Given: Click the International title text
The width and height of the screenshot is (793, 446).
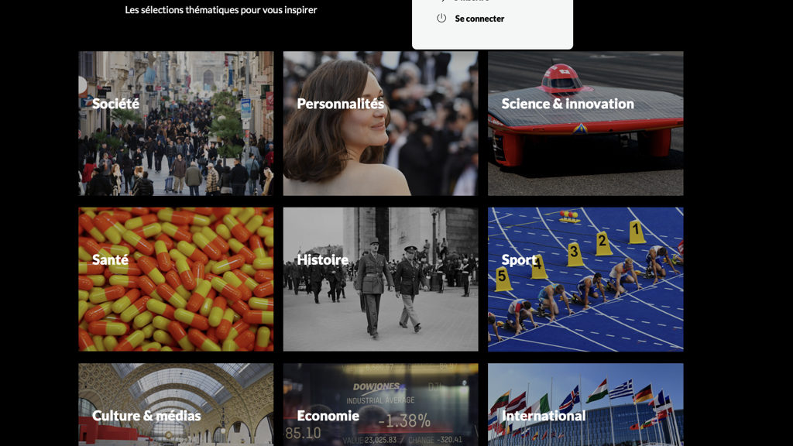Looking at the screenshot, I should (x=544, y=416).
